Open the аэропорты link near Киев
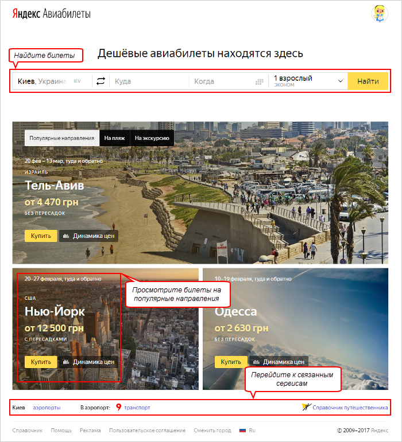402x442 pixels. (x=47, y=408)
